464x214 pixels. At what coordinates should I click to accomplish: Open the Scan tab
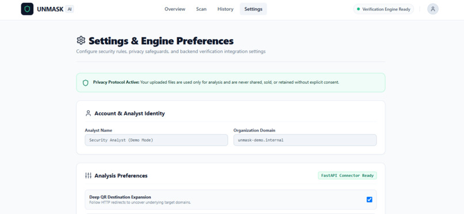pos(201,9)
